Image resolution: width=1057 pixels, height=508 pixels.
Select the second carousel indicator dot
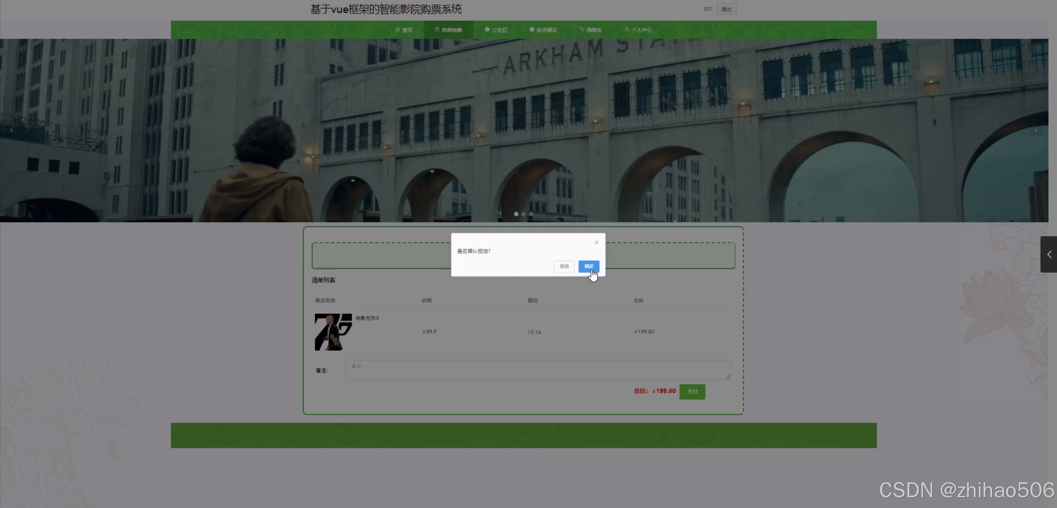click(524, 214)
